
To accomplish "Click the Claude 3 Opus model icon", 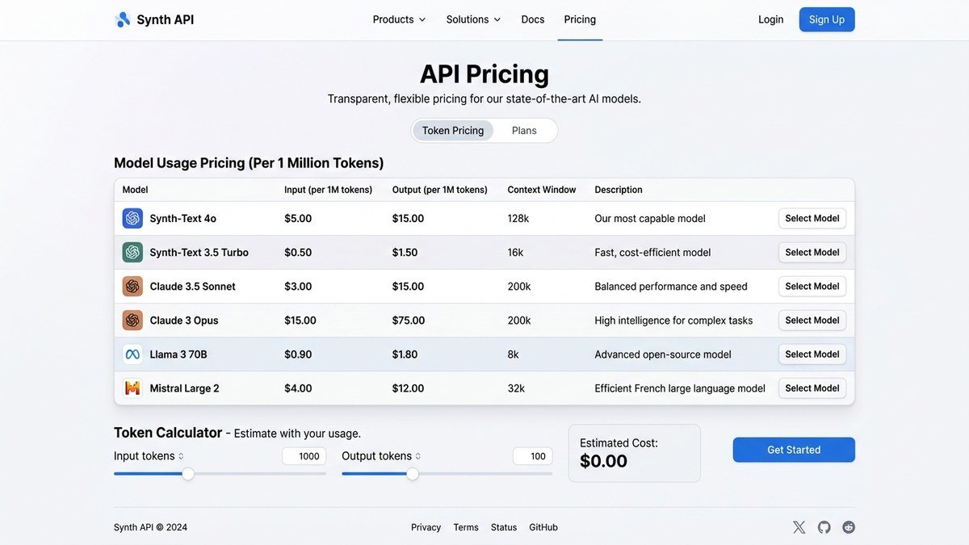I will tap(132, 321).
